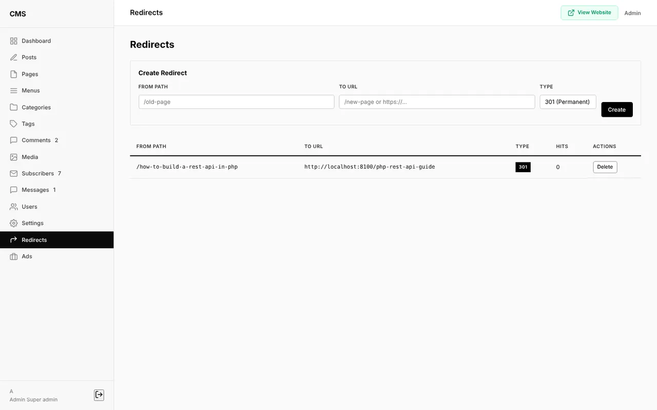
Task: Open the Dashboard menu item
Action: [56, 41]
